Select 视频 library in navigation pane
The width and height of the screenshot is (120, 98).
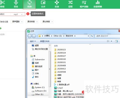pyautogui.click(x=35, y=63)
